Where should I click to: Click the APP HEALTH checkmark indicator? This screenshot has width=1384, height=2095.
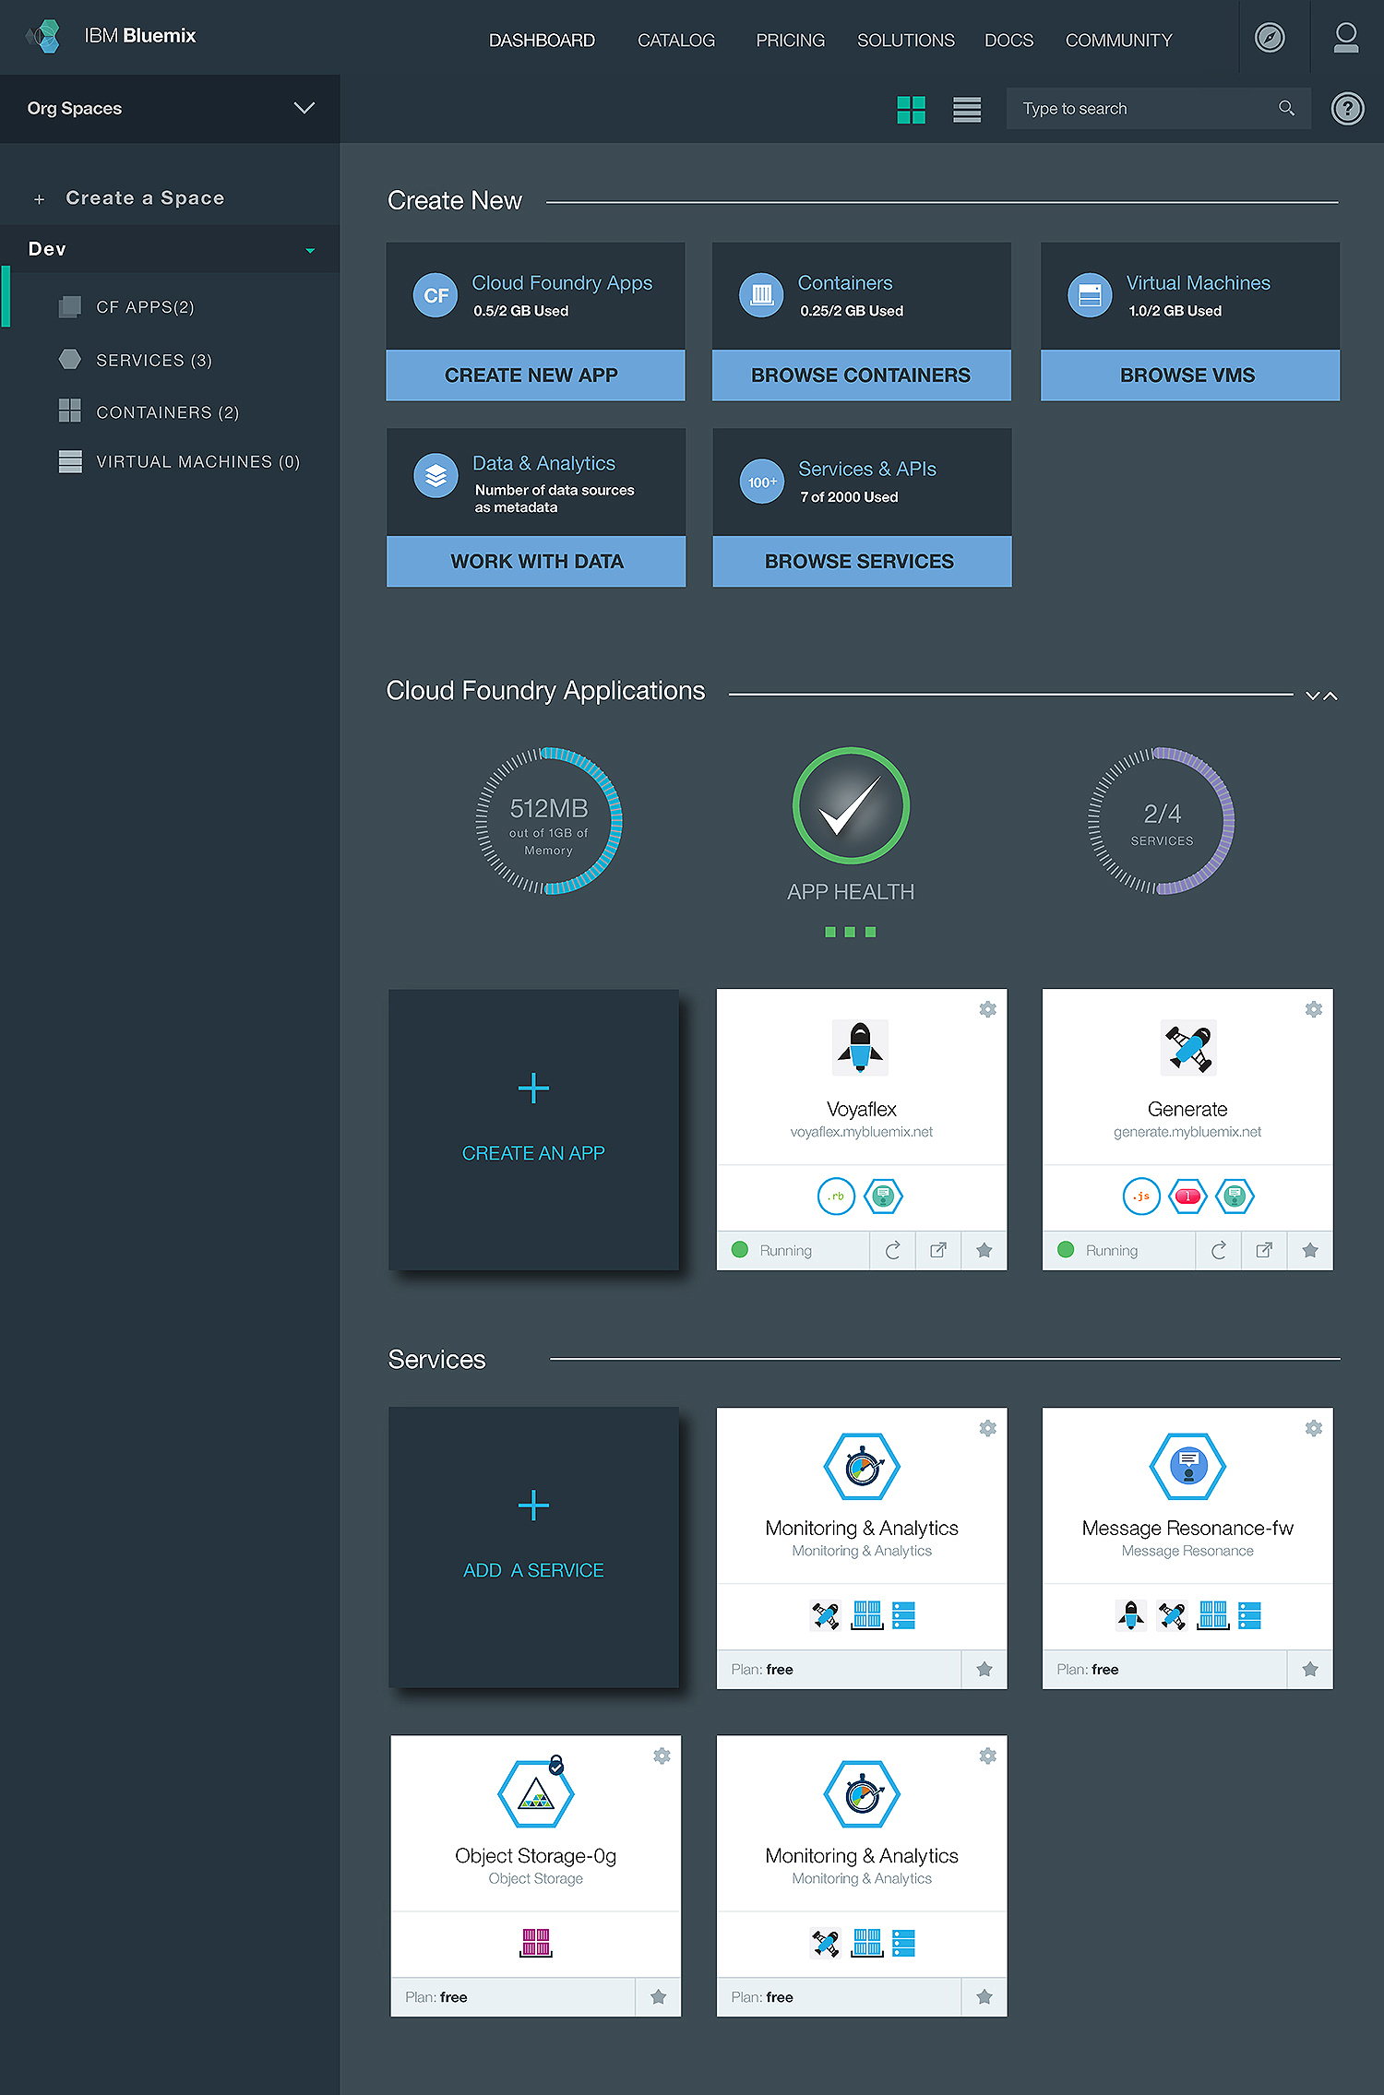pos(851,805)
